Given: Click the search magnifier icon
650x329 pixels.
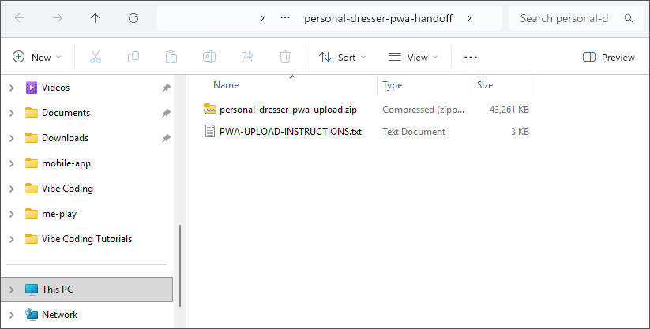Looking at the screenshot, I should click(x=629, y=18).
